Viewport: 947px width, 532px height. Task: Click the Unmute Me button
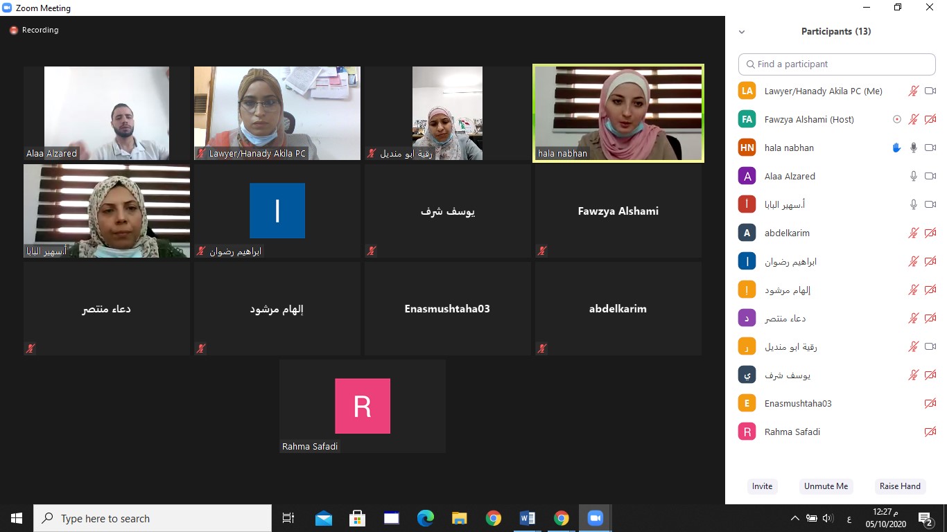[826, 486]
